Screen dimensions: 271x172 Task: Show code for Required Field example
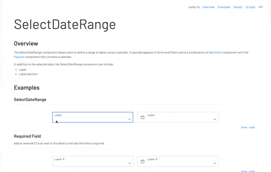point(248,171)
